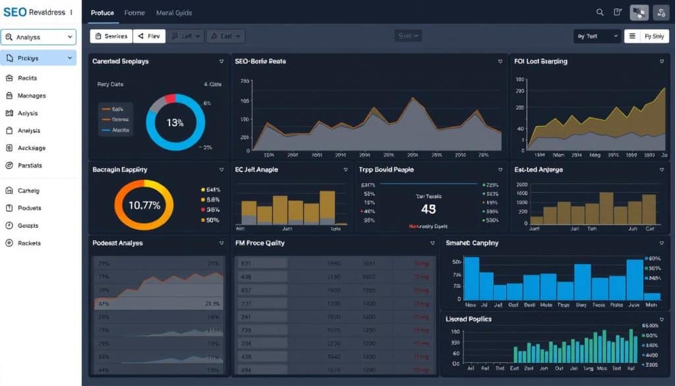Click the Nov bar in Smanet Canpiny chart
The height and width of the screenshot is (386, 675).
(472, 278)
